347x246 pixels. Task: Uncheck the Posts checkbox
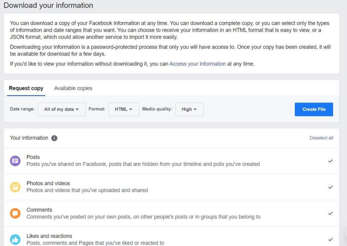[330, 161]
